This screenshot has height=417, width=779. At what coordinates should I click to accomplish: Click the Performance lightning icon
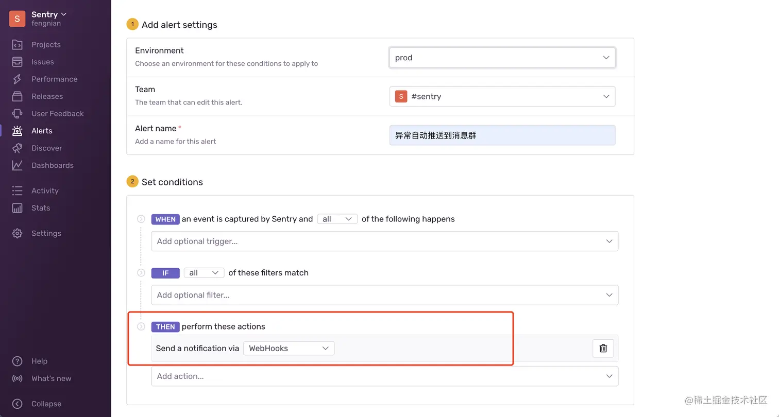(17, 79)
